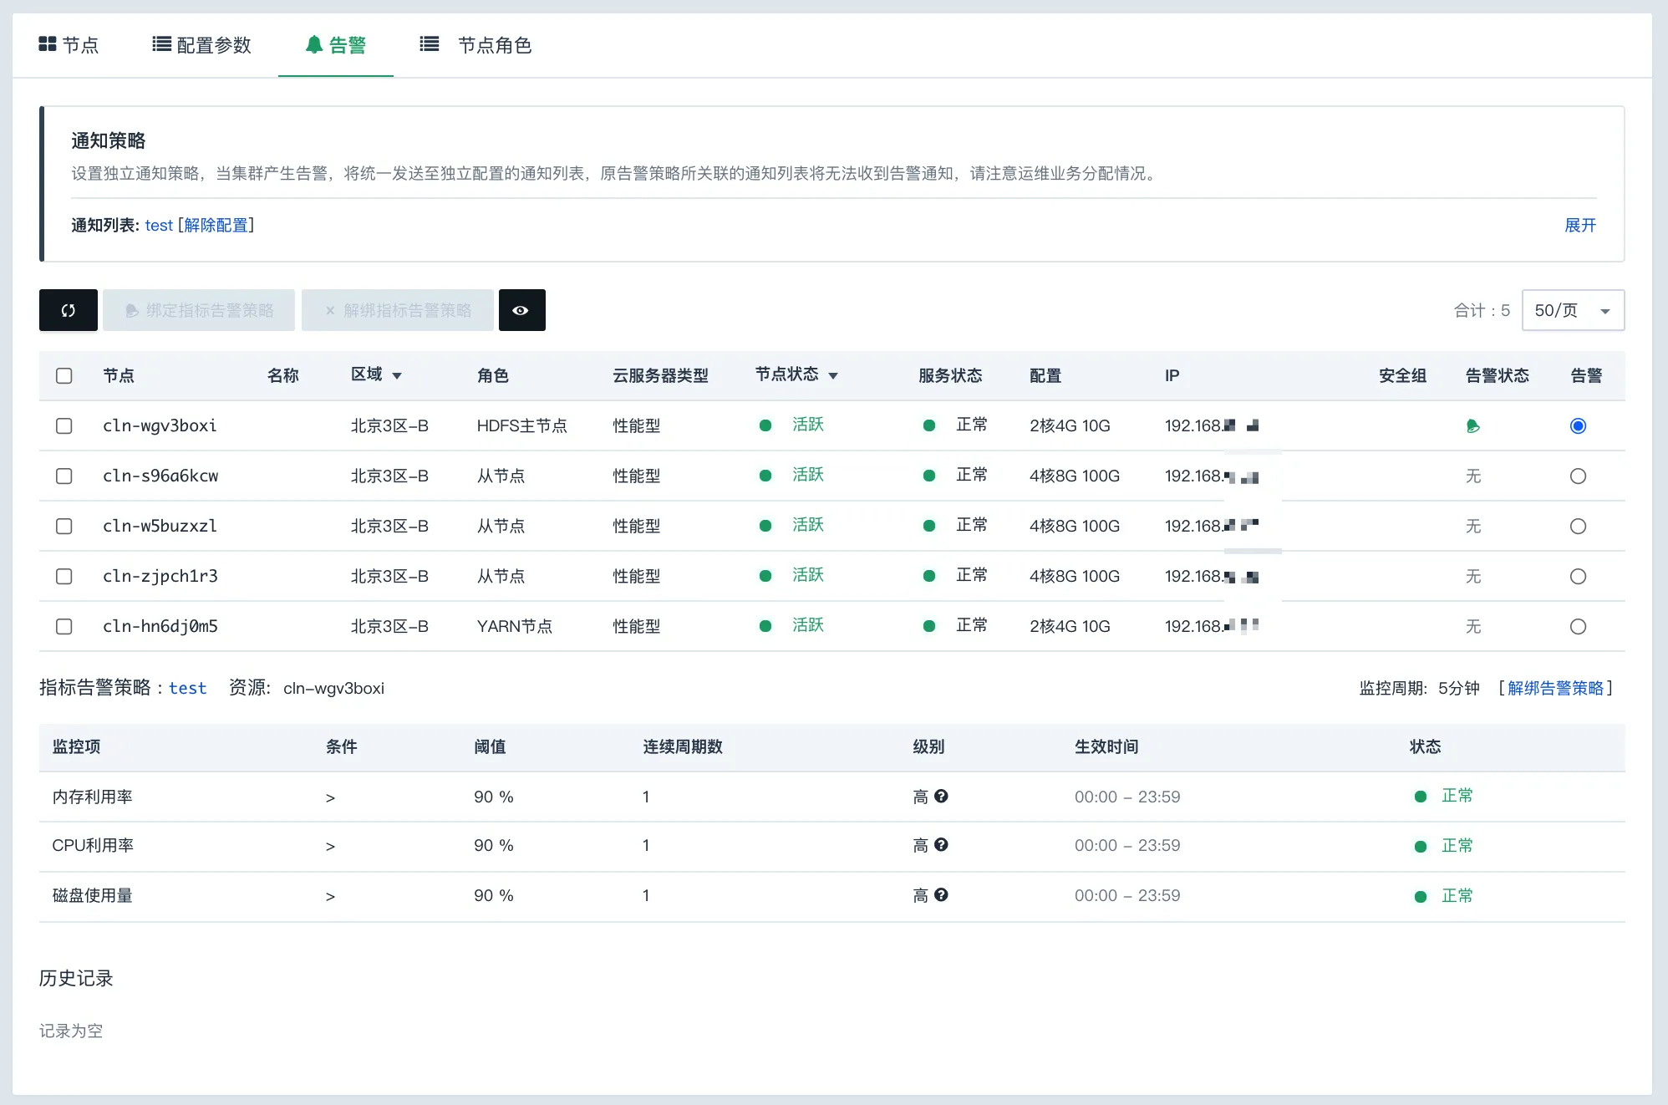Open the 区域 column filter arrow
The width and height of the screenshot is (1668, 1105).
coord(397,376)
